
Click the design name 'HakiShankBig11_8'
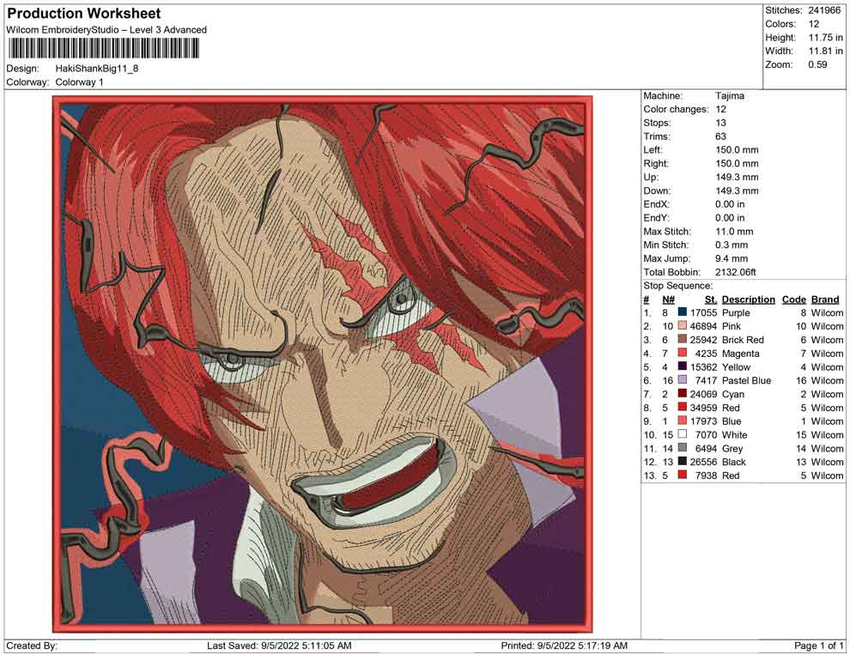point(97,69)
